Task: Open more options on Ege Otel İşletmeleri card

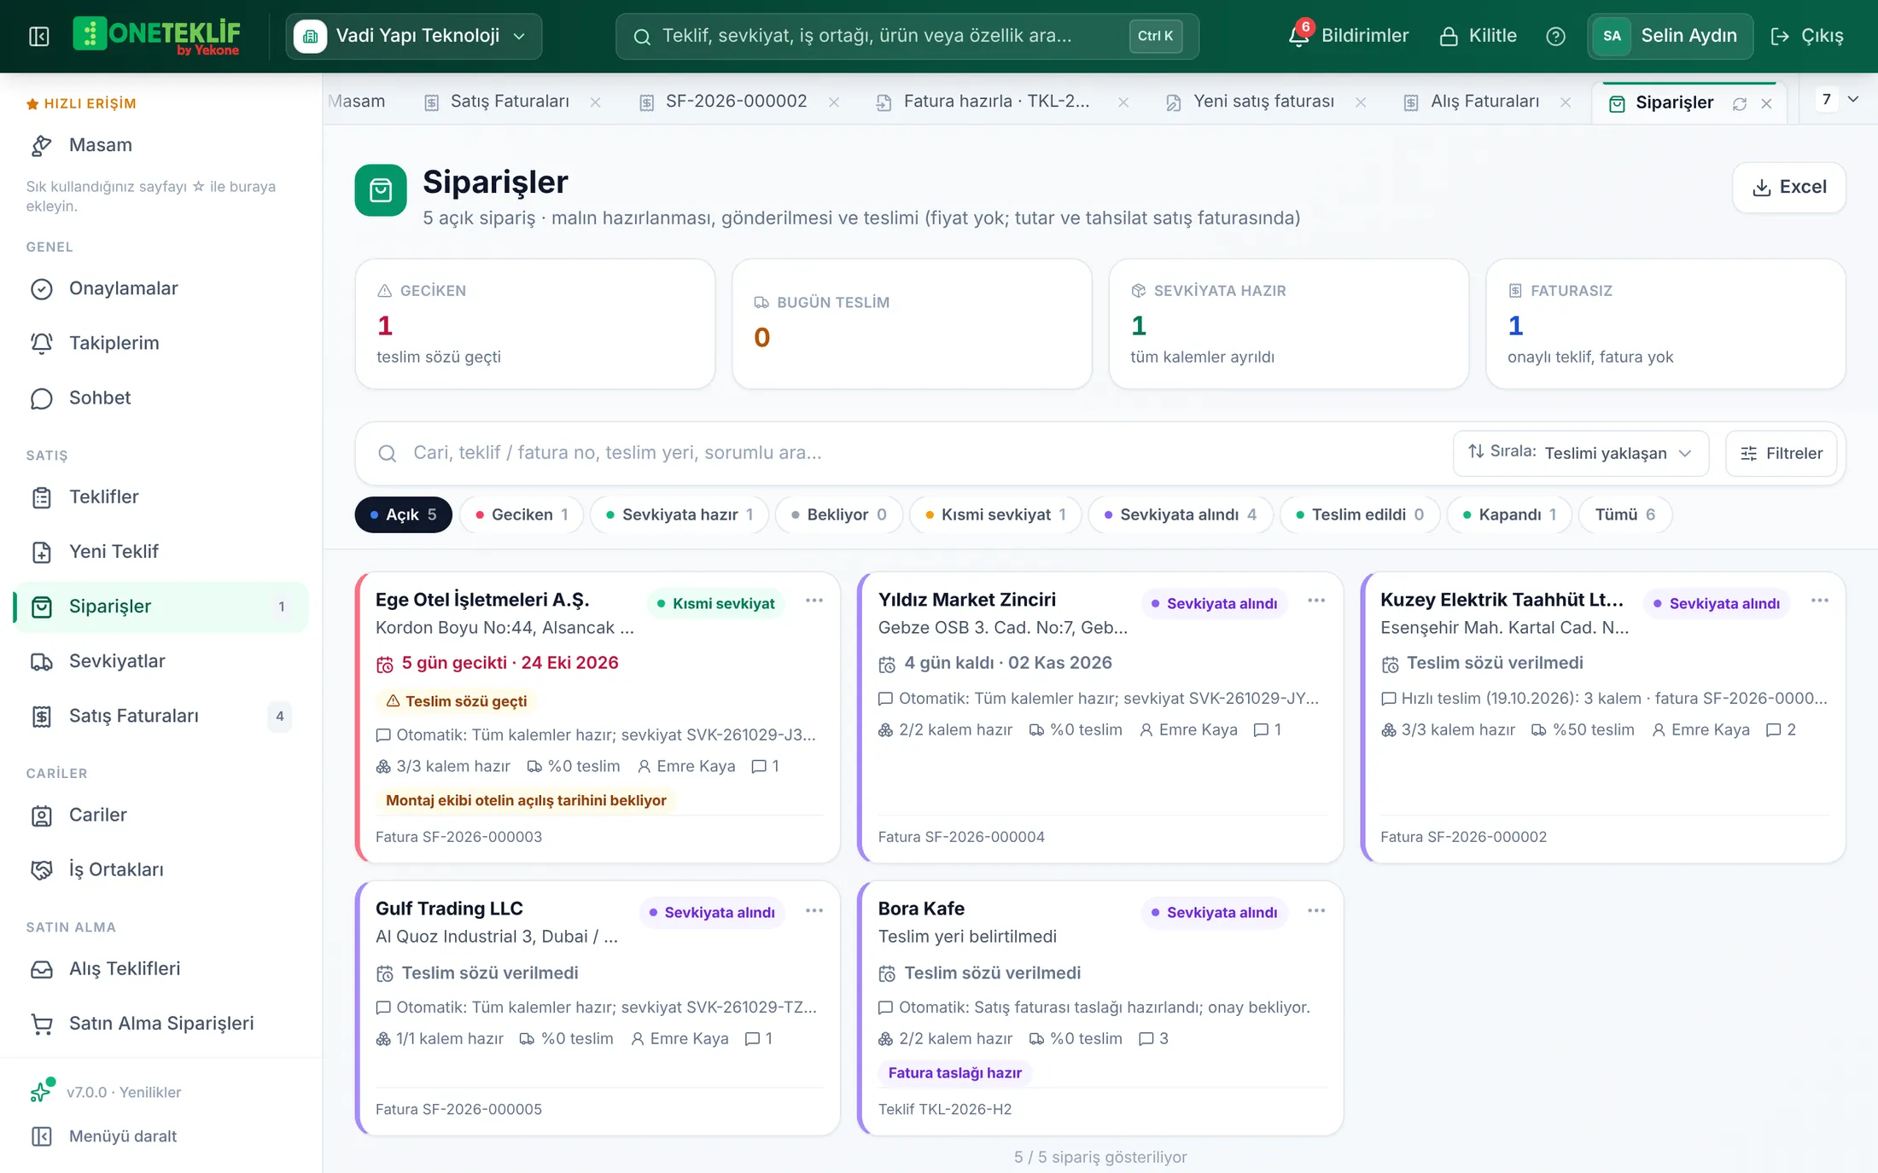Action: [814, 601]
